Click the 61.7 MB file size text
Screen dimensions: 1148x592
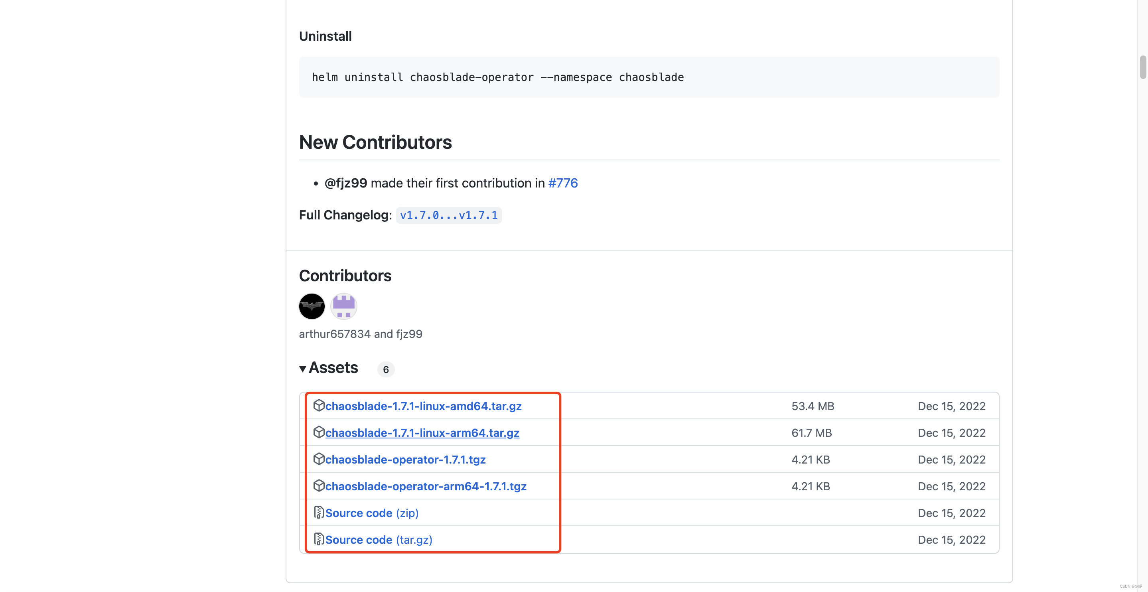pos(812,433)
